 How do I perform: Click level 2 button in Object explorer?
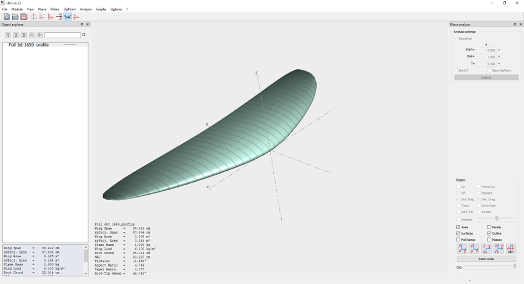coord(16,35)
